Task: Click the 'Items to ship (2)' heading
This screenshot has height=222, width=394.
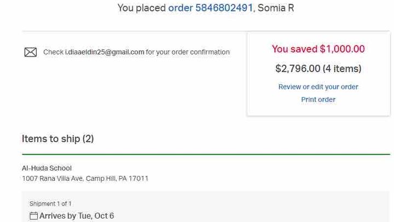Action: (57, 139)
